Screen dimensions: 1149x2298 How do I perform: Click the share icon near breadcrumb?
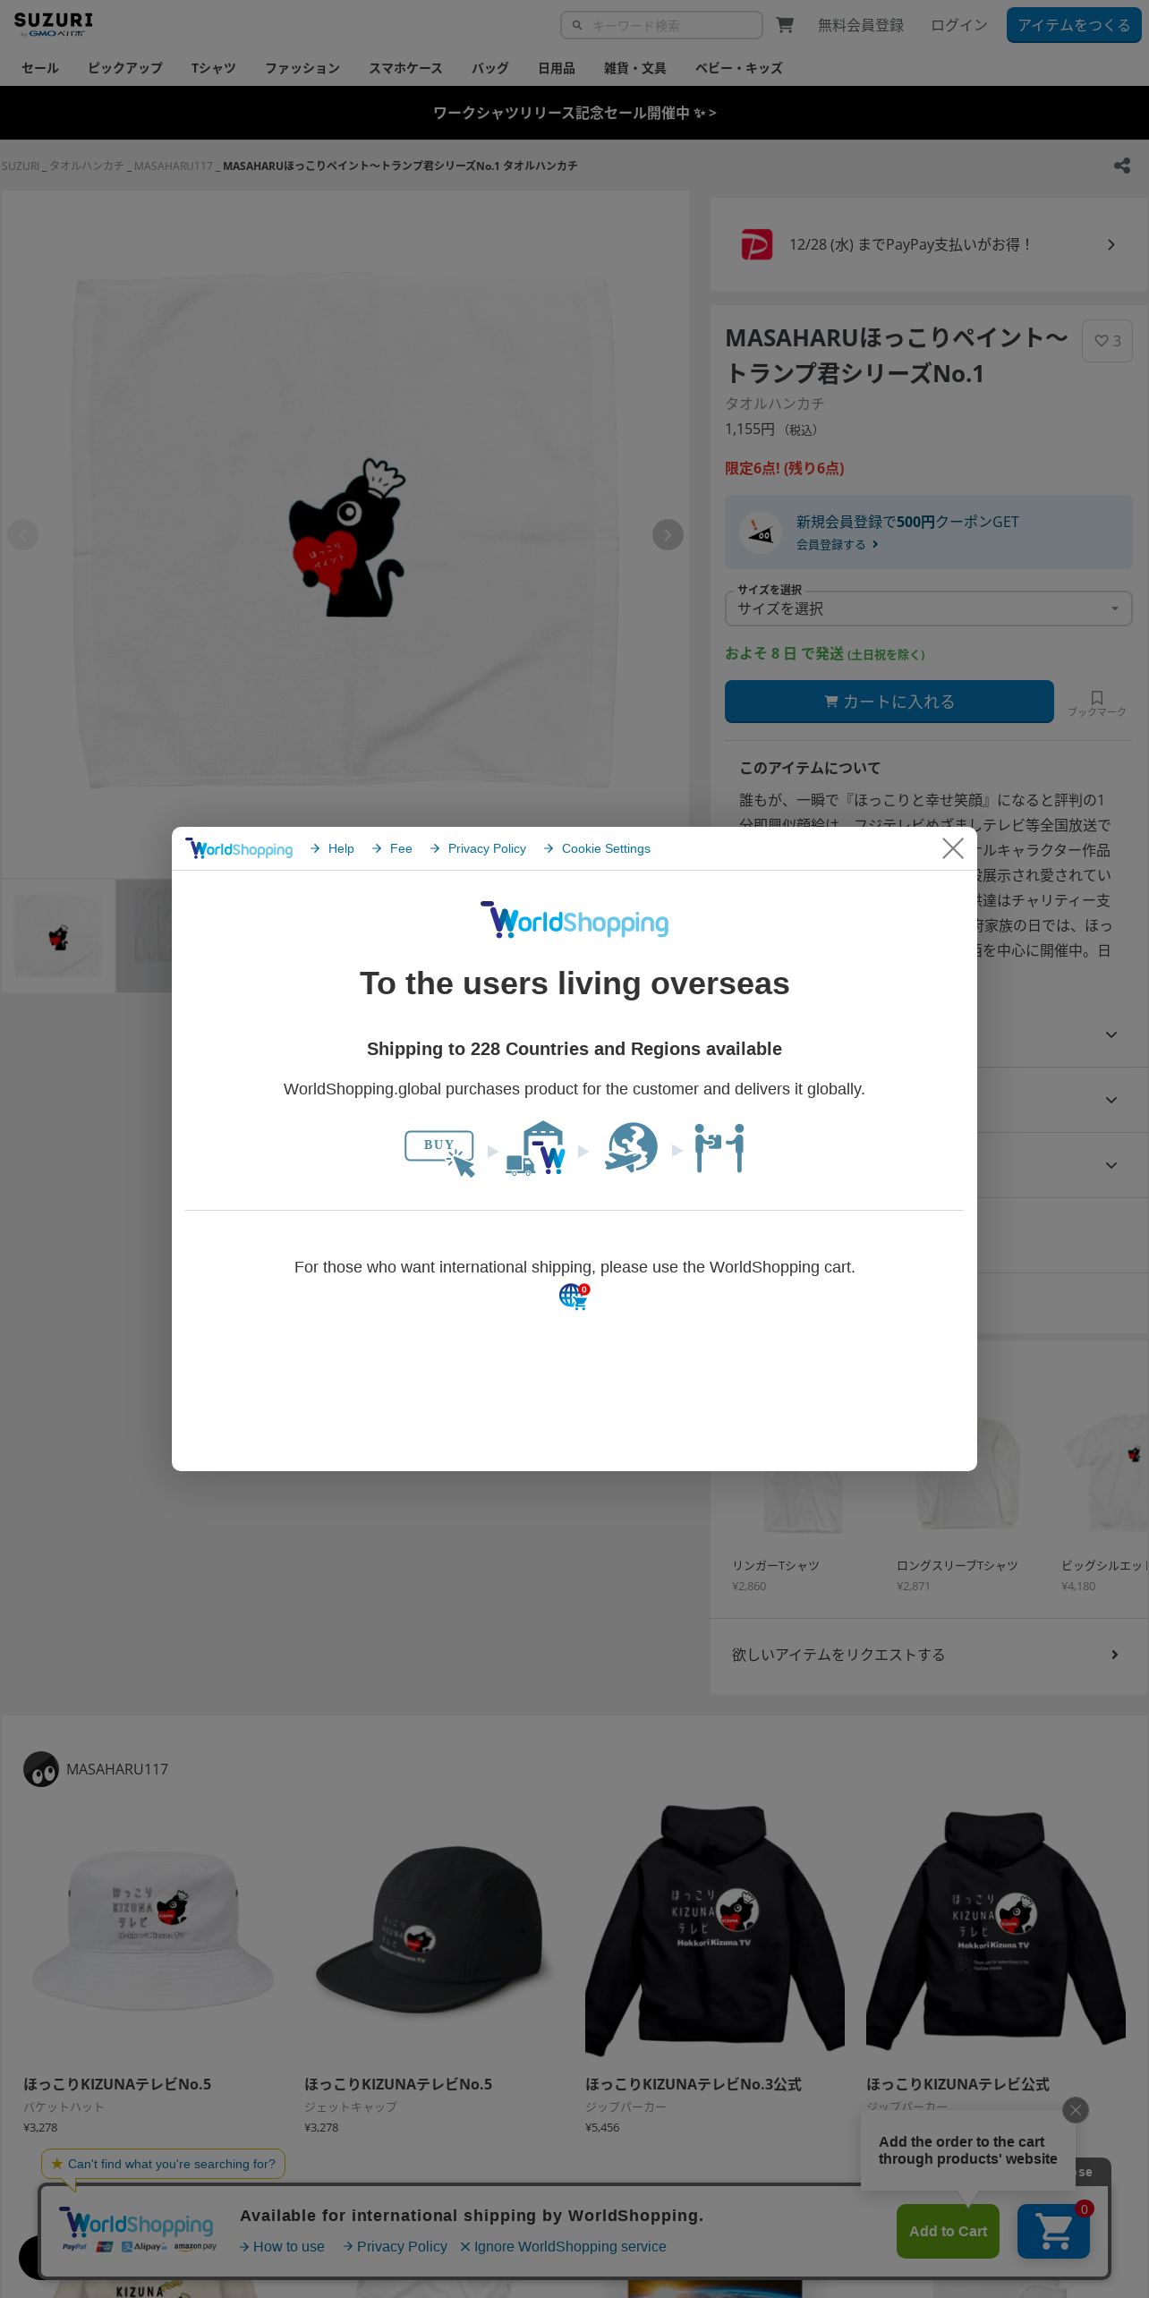click(x=1122, y=166)
